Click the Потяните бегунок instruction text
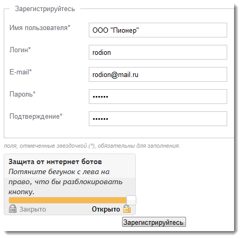The image size is (242, 239). tap(66, 181)
